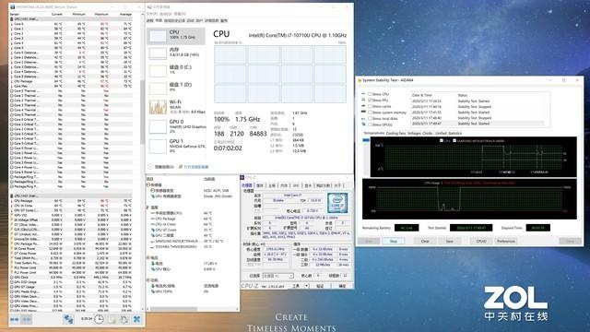This screenshot has height=332, width=590.
Task: Toggle the Stress FPU checkbox
Action: point(370,101)
